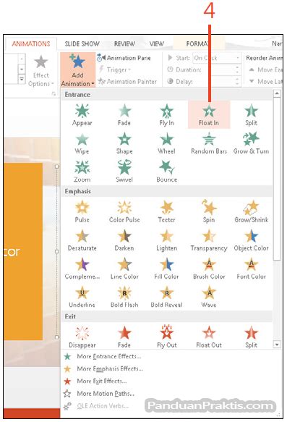287x422 pixels.
Task: Apply the Wipe entrance effect
Action: click(x=82, y=143)
